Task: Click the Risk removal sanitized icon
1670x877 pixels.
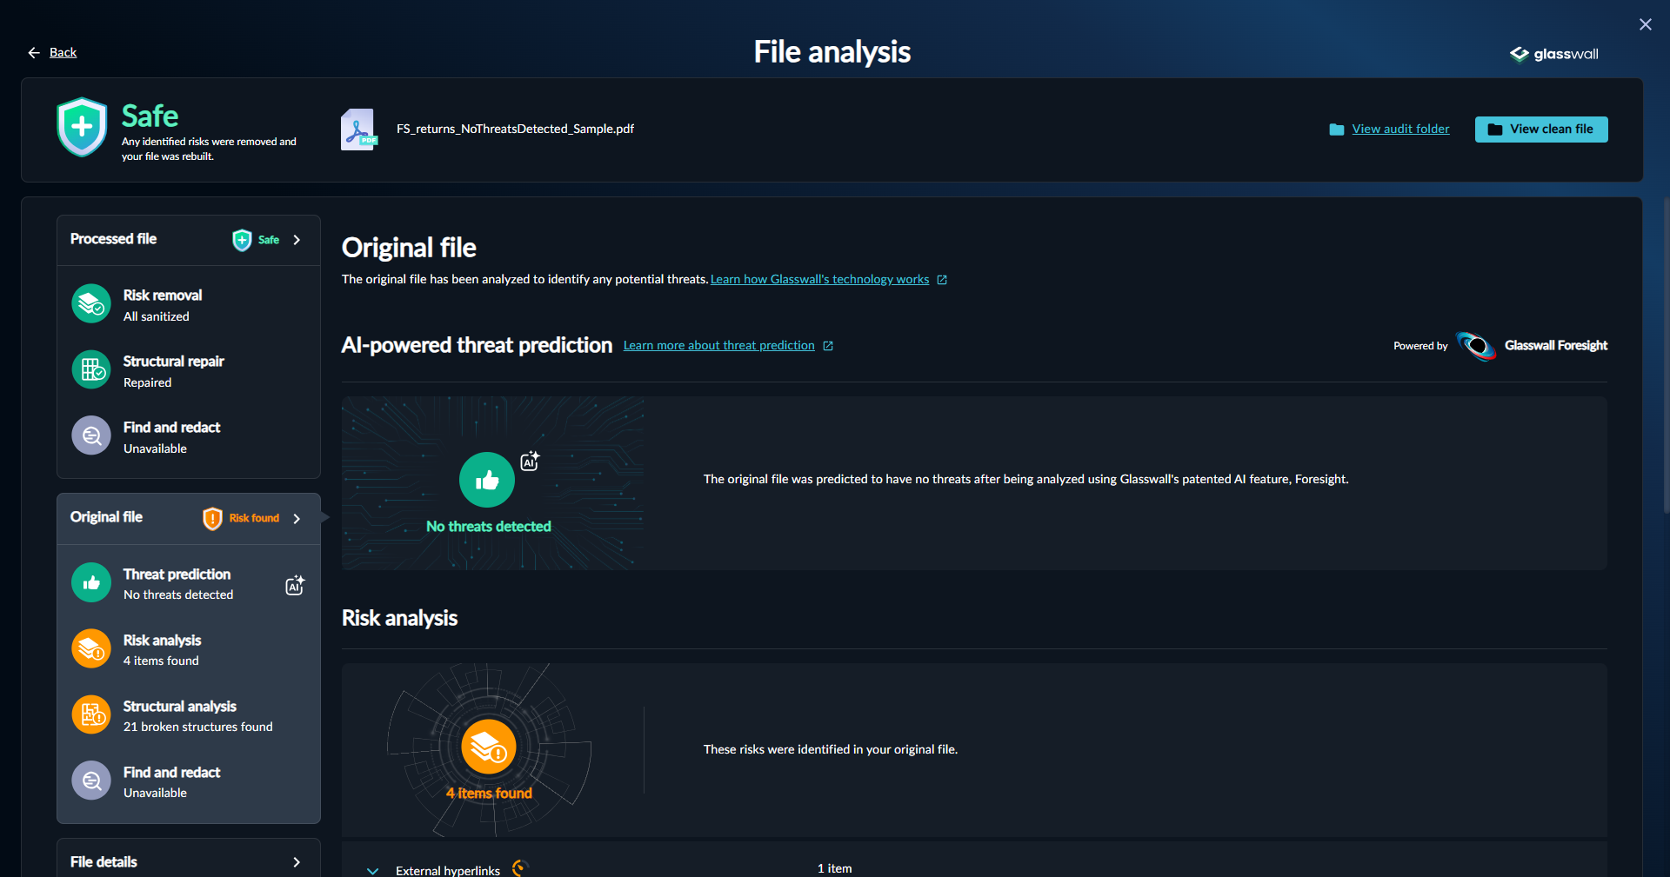Action: tap(90, 303)
